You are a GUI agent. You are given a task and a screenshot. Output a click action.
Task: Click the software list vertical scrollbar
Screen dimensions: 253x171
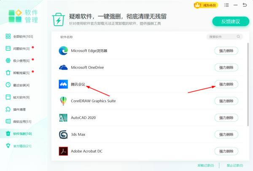(248, 84)
